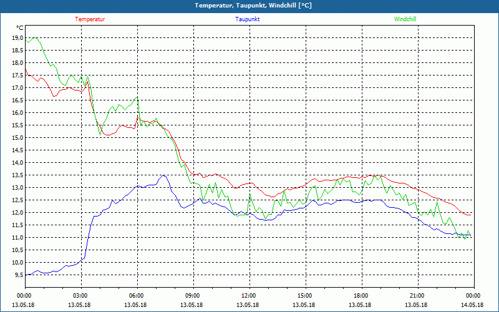Click the '13.05.18' date under 21:00
This screenshot has height=312, width=499.
click(416, 305)
